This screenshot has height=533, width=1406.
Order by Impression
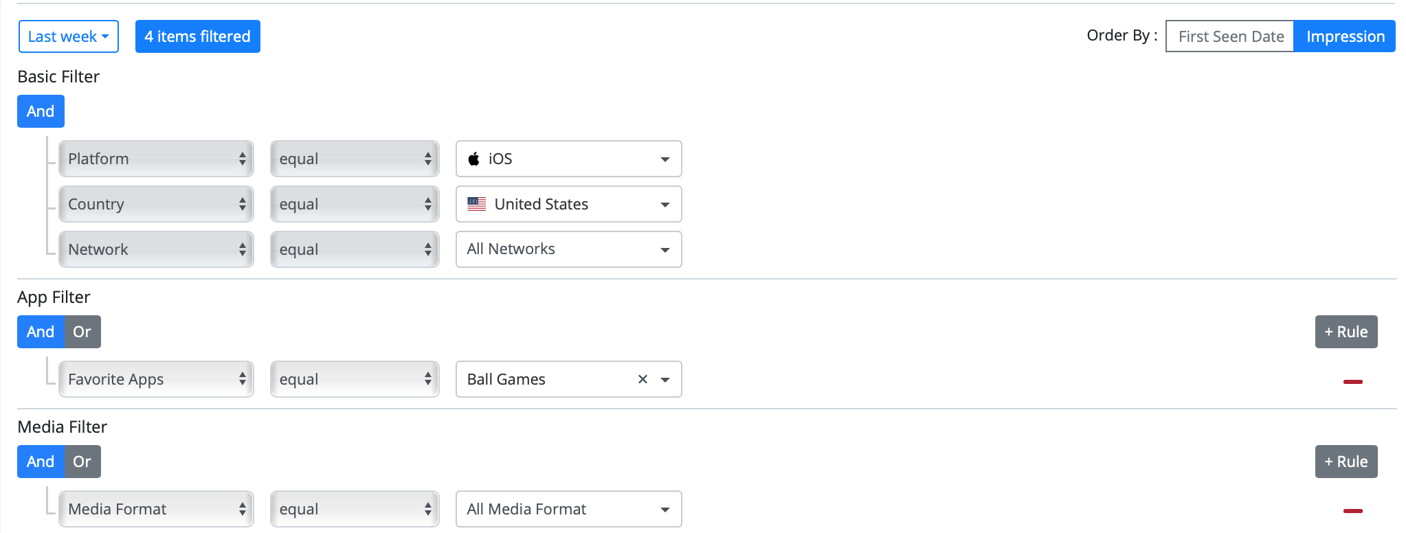1345,36
